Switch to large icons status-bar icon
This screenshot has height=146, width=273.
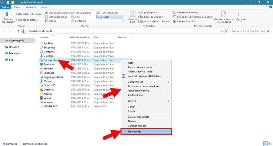coord(270,144)
